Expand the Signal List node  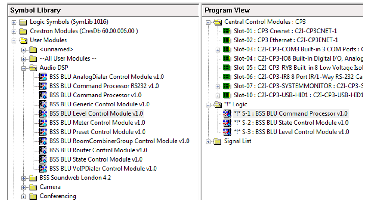click(208, 141)
